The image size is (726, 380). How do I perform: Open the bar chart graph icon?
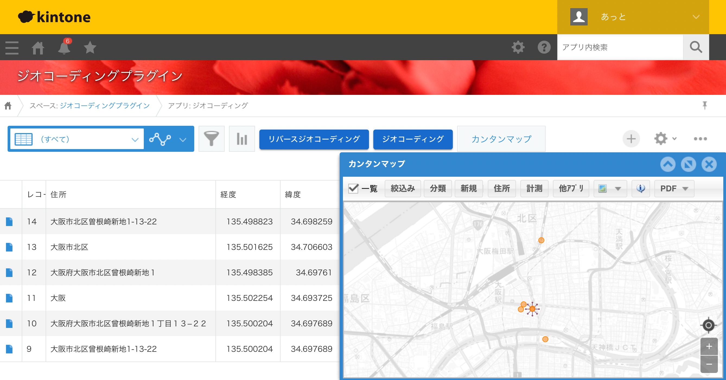tap(242, 139)
